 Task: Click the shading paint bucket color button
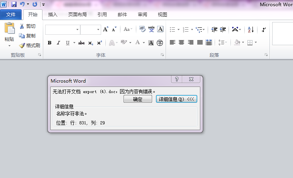pyautogui.click(x=237, y=42)
